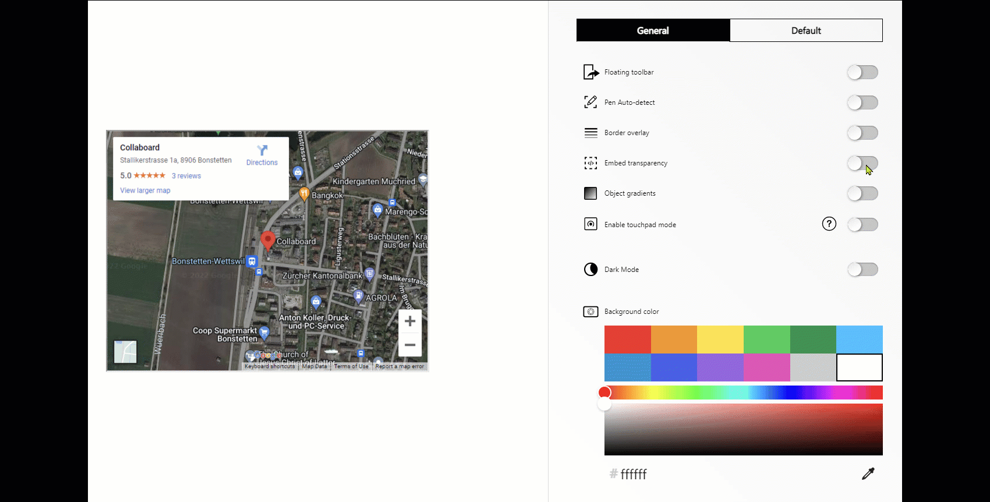Turn on Embed transparency switch
This screenshot has width=990, height=502.
point(862,163)
